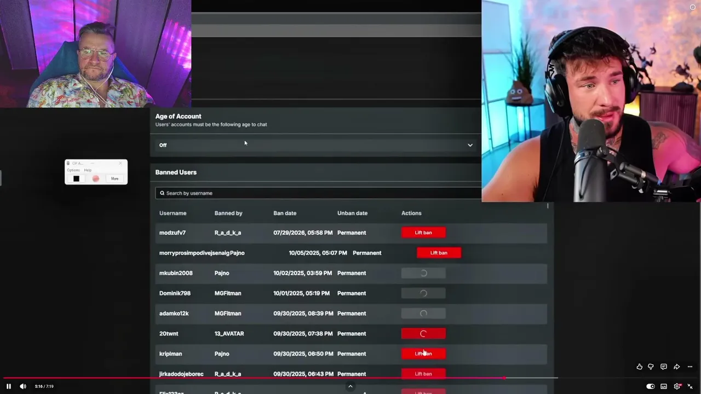Open the three-dot more actions menu
This screenshot has width=701, height=394.
click(x=690, y=367)
